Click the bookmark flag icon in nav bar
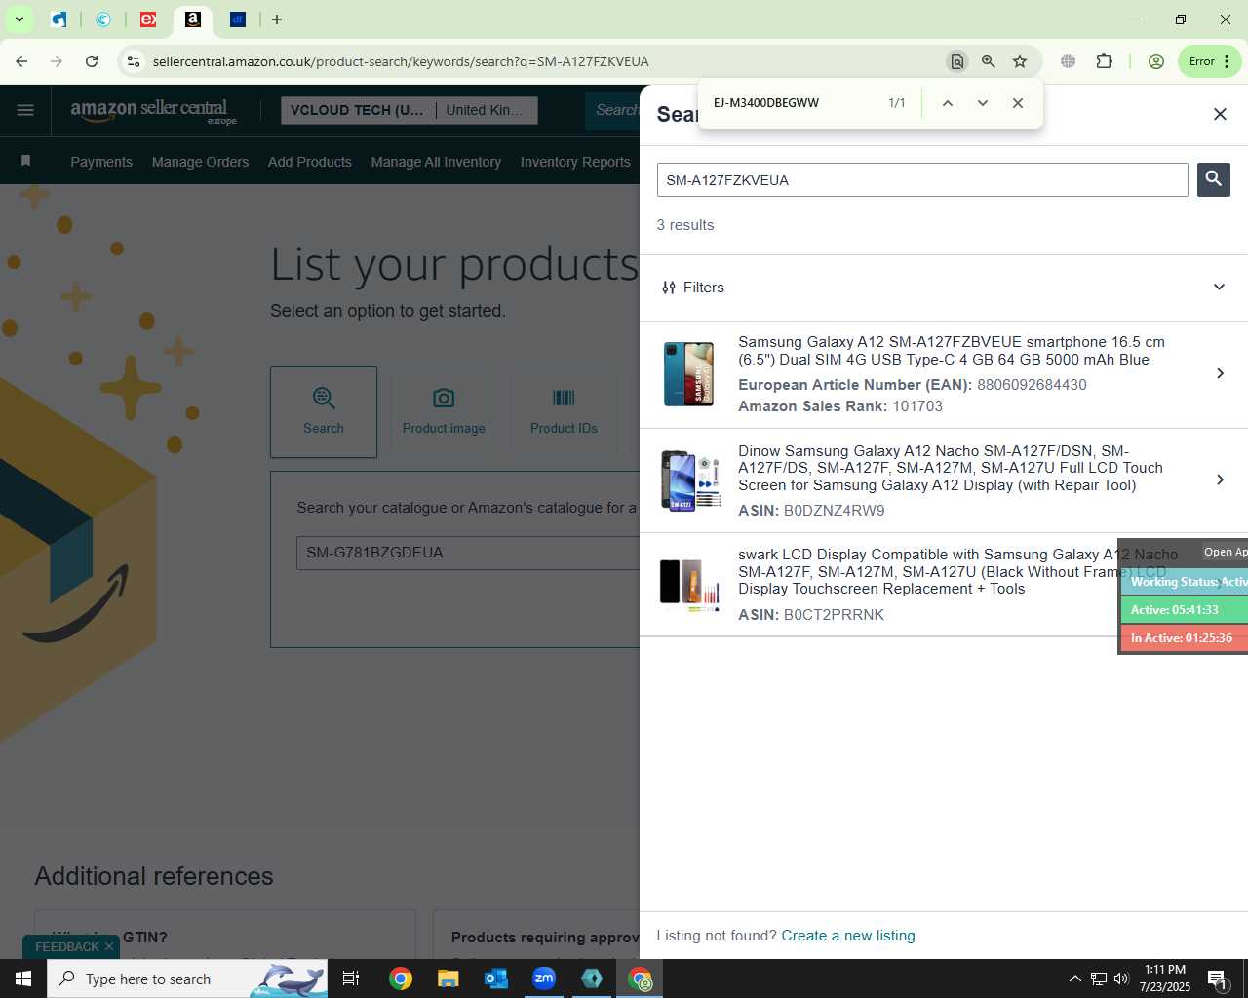This screenshot has height=998, width=1248. click(x=26, y=161)
